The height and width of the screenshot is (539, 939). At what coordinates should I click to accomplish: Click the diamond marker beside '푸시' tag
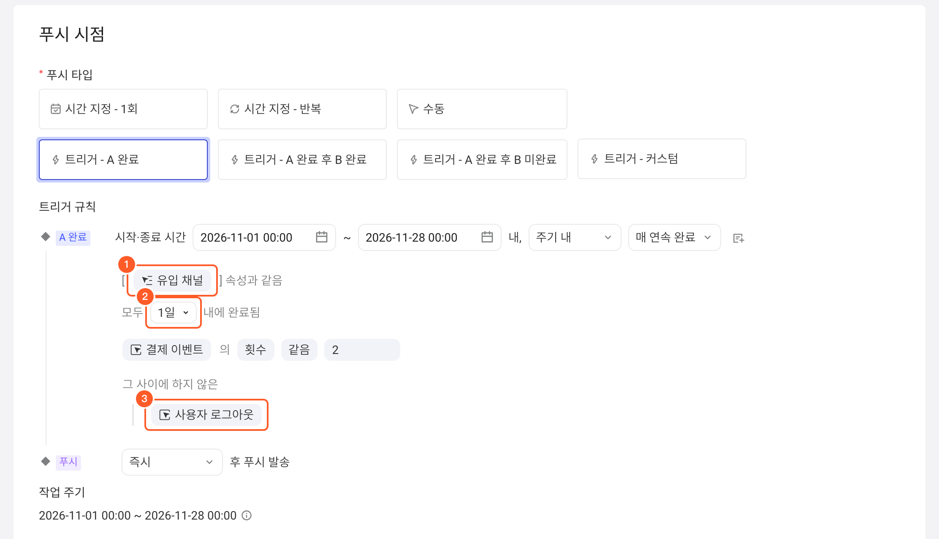tap(46, 461)
